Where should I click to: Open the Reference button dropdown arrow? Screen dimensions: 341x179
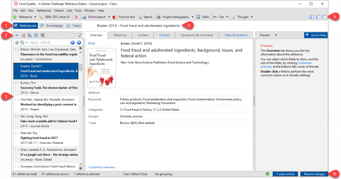click(35, 17)
